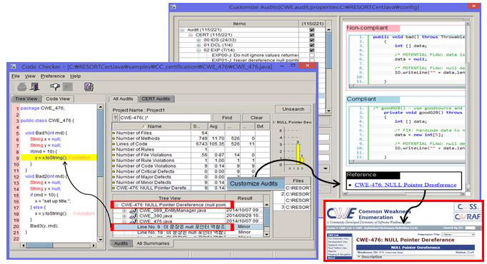Toggle the CERT (115/221) checkbox
Viewport: 487px width, 264px height.
pyautogui.click(x=312, y=35)
